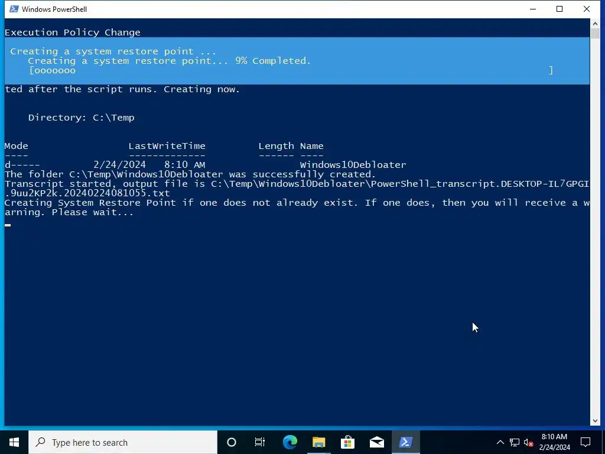This screenshot has width=605, height=454.
Task: Click the 'Directory: C:\Temp' line
Action: pyautogui.click(x=81, y=118)
